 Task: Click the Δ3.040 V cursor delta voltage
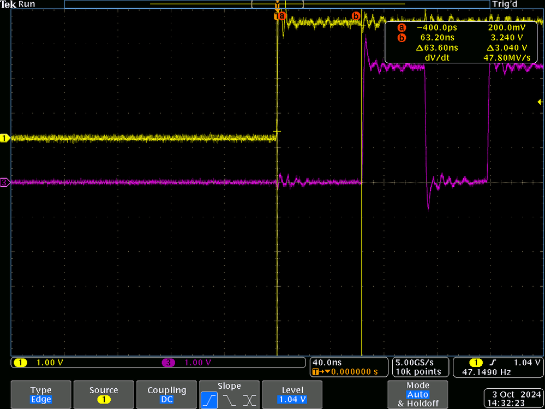[507, 48]
